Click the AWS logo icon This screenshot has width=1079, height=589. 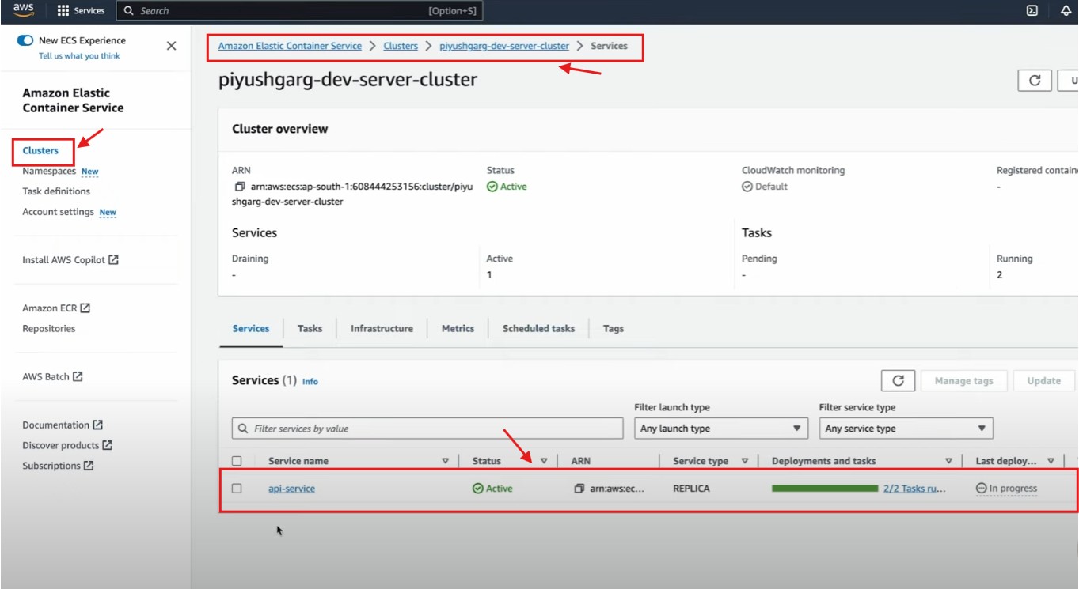(24, 10)
